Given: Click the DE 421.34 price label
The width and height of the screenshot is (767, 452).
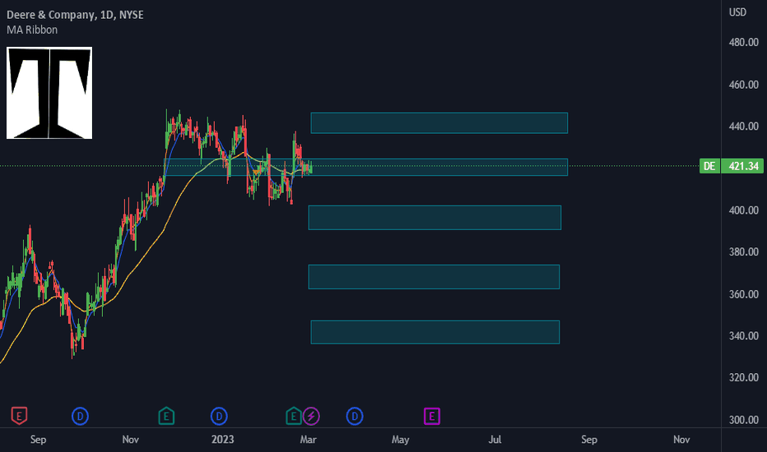Looking at the screenshot, I should 732,166.
